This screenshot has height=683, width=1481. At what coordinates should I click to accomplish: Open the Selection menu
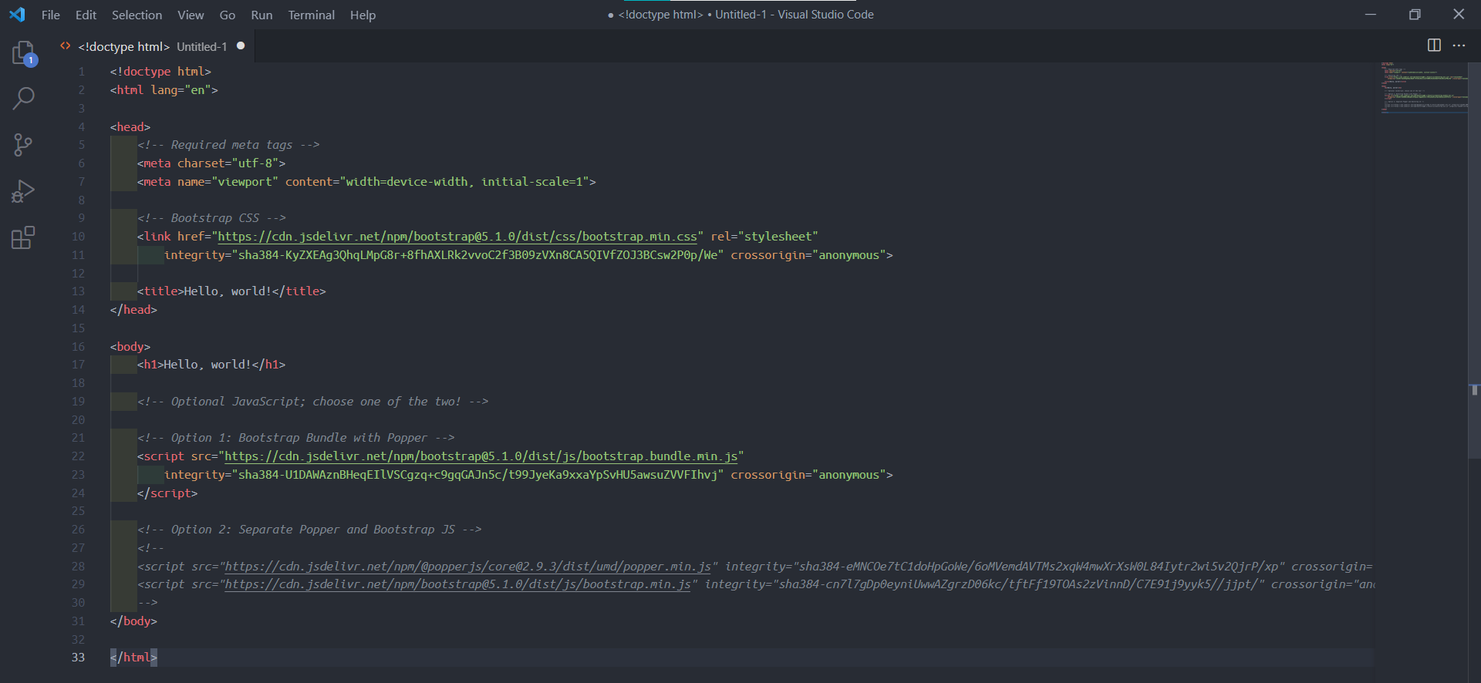137,15
